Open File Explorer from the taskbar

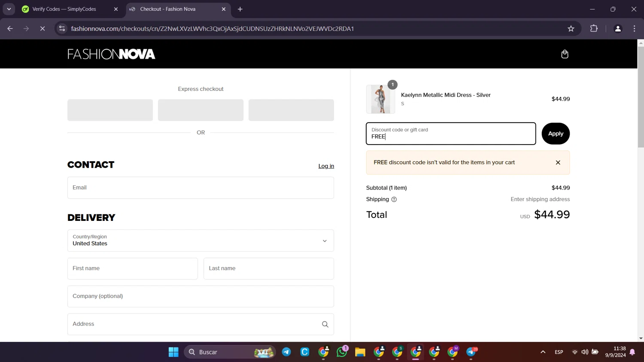click(x=360, y=352)
